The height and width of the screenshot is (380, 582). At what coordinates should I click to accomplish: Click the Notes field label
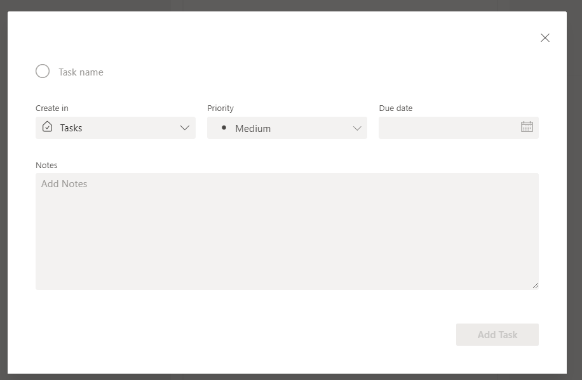tap(46, 166)
